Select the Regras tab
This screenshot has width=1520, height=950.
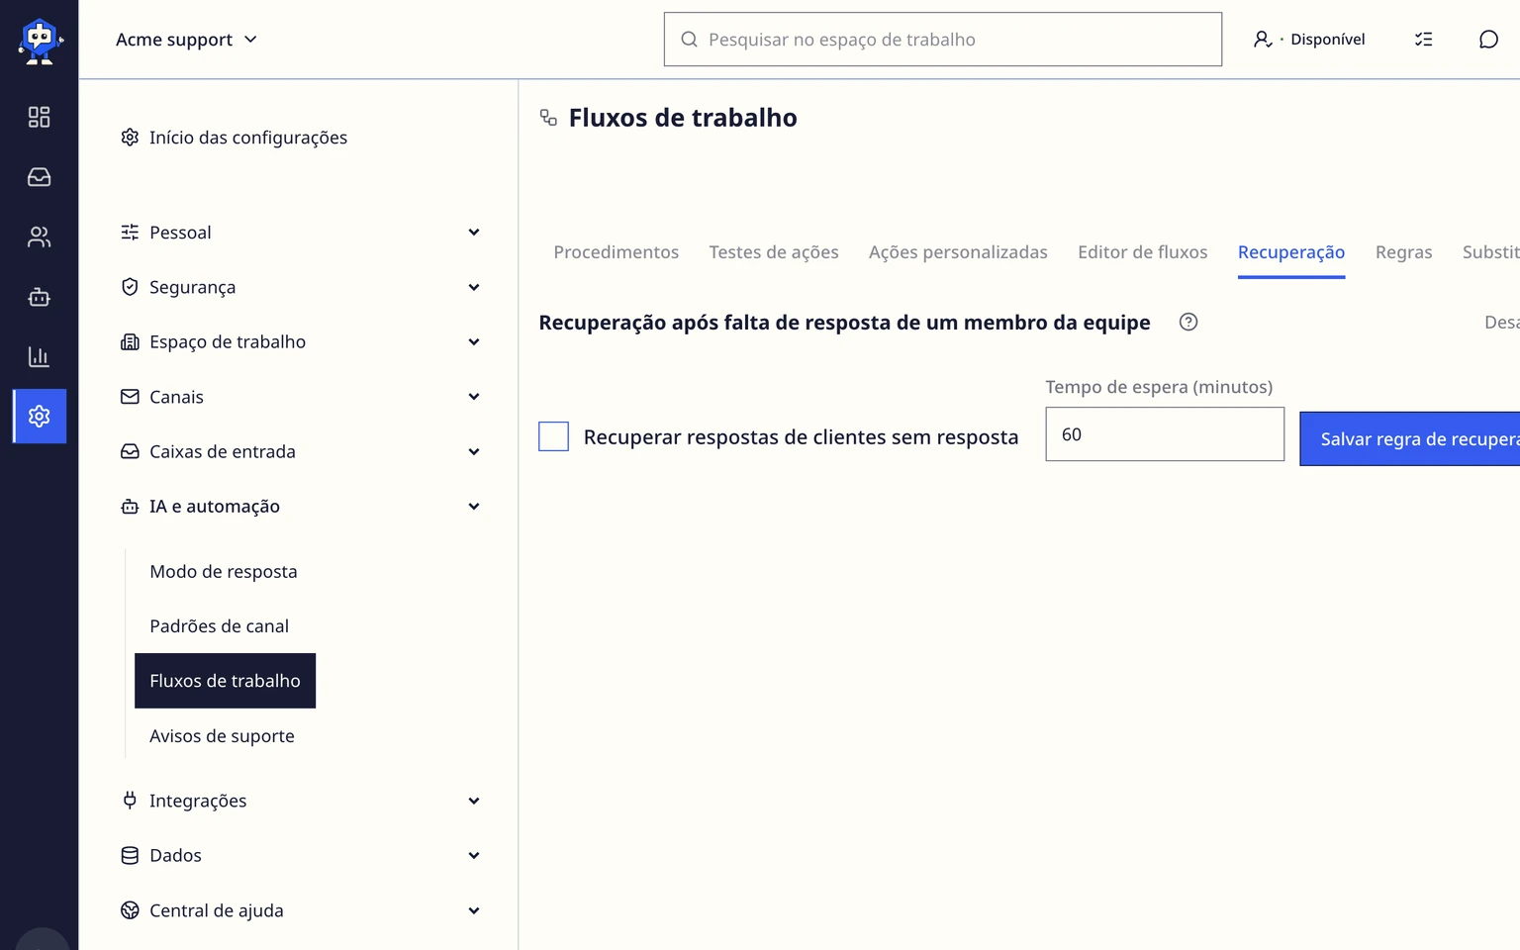coord(1403,252)
